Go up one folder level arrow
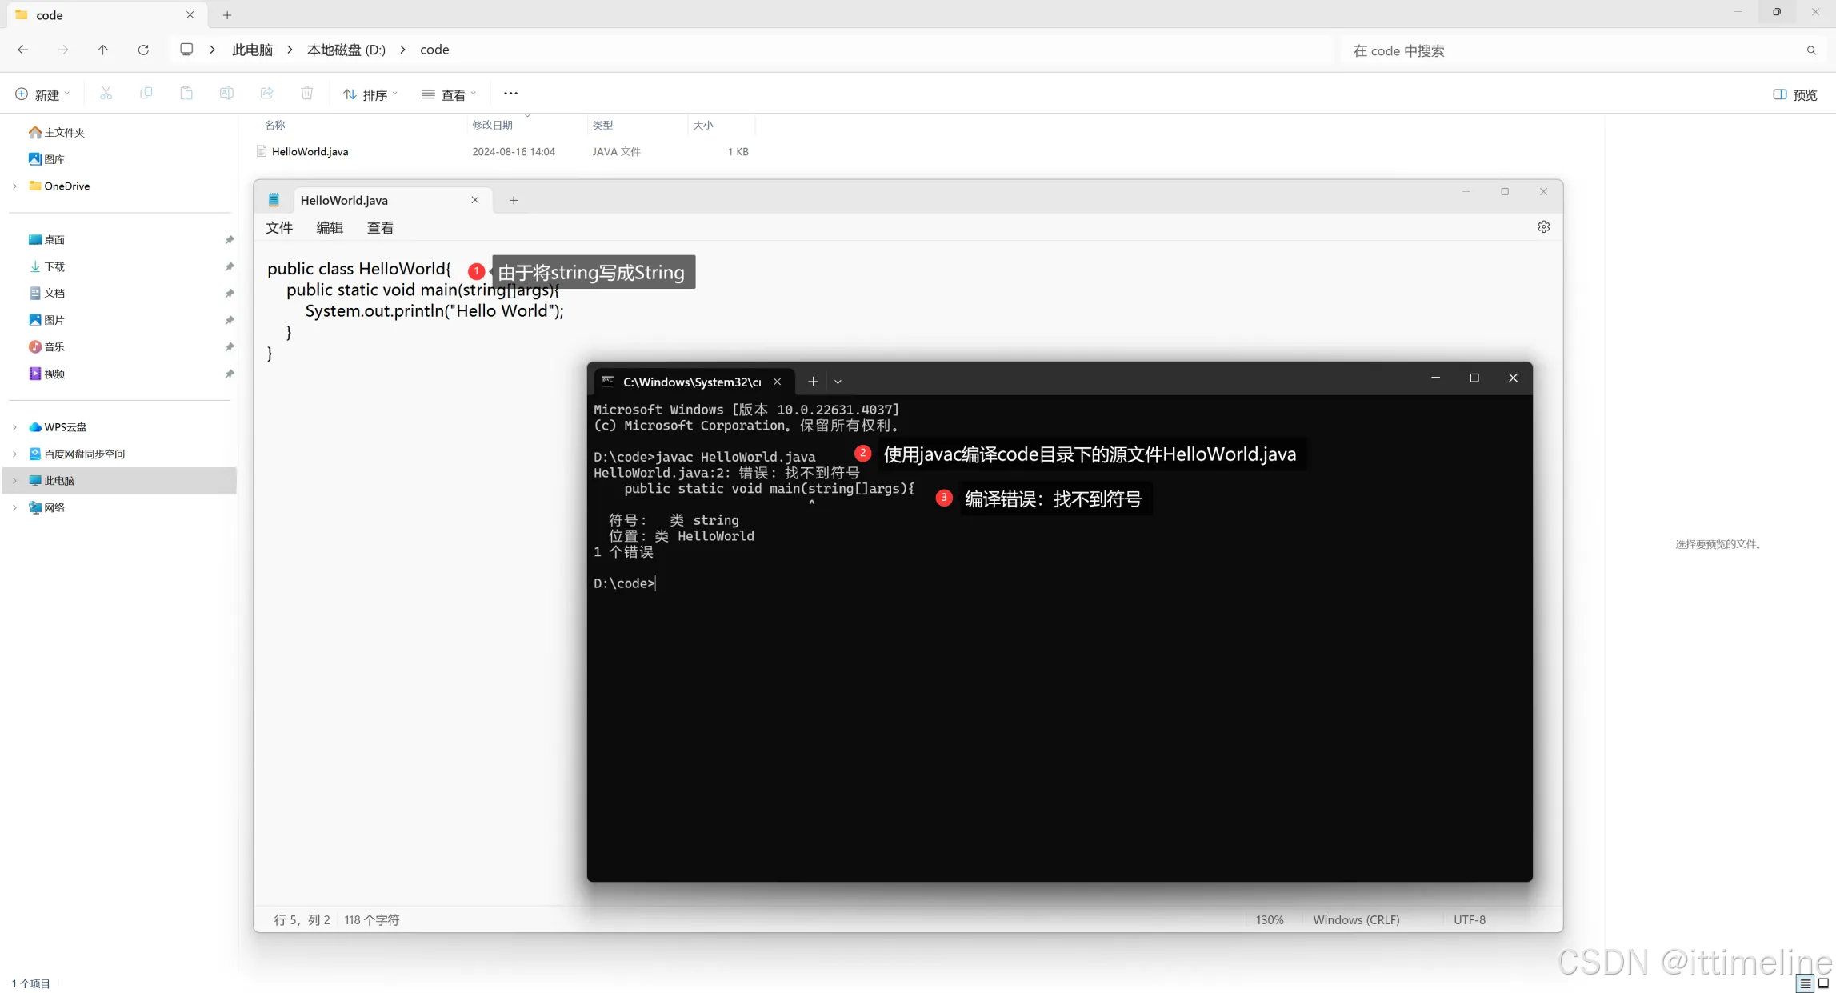Viewport: 1836px width, 993px height. [x=103, y=50]
